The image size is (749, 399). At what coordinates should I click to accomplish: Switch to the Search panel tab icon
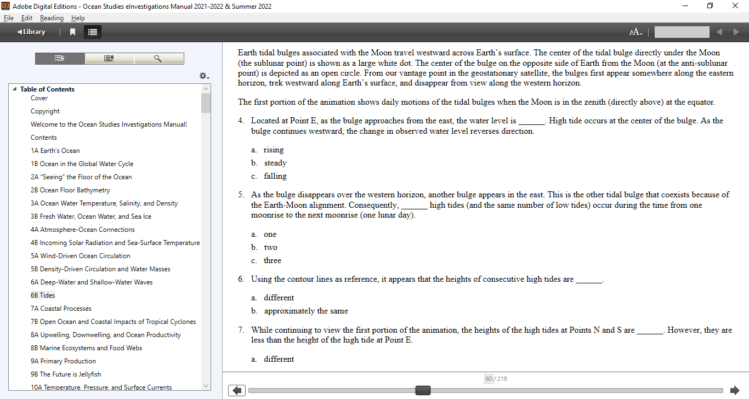pyautogui.click(x=158, y=59)
